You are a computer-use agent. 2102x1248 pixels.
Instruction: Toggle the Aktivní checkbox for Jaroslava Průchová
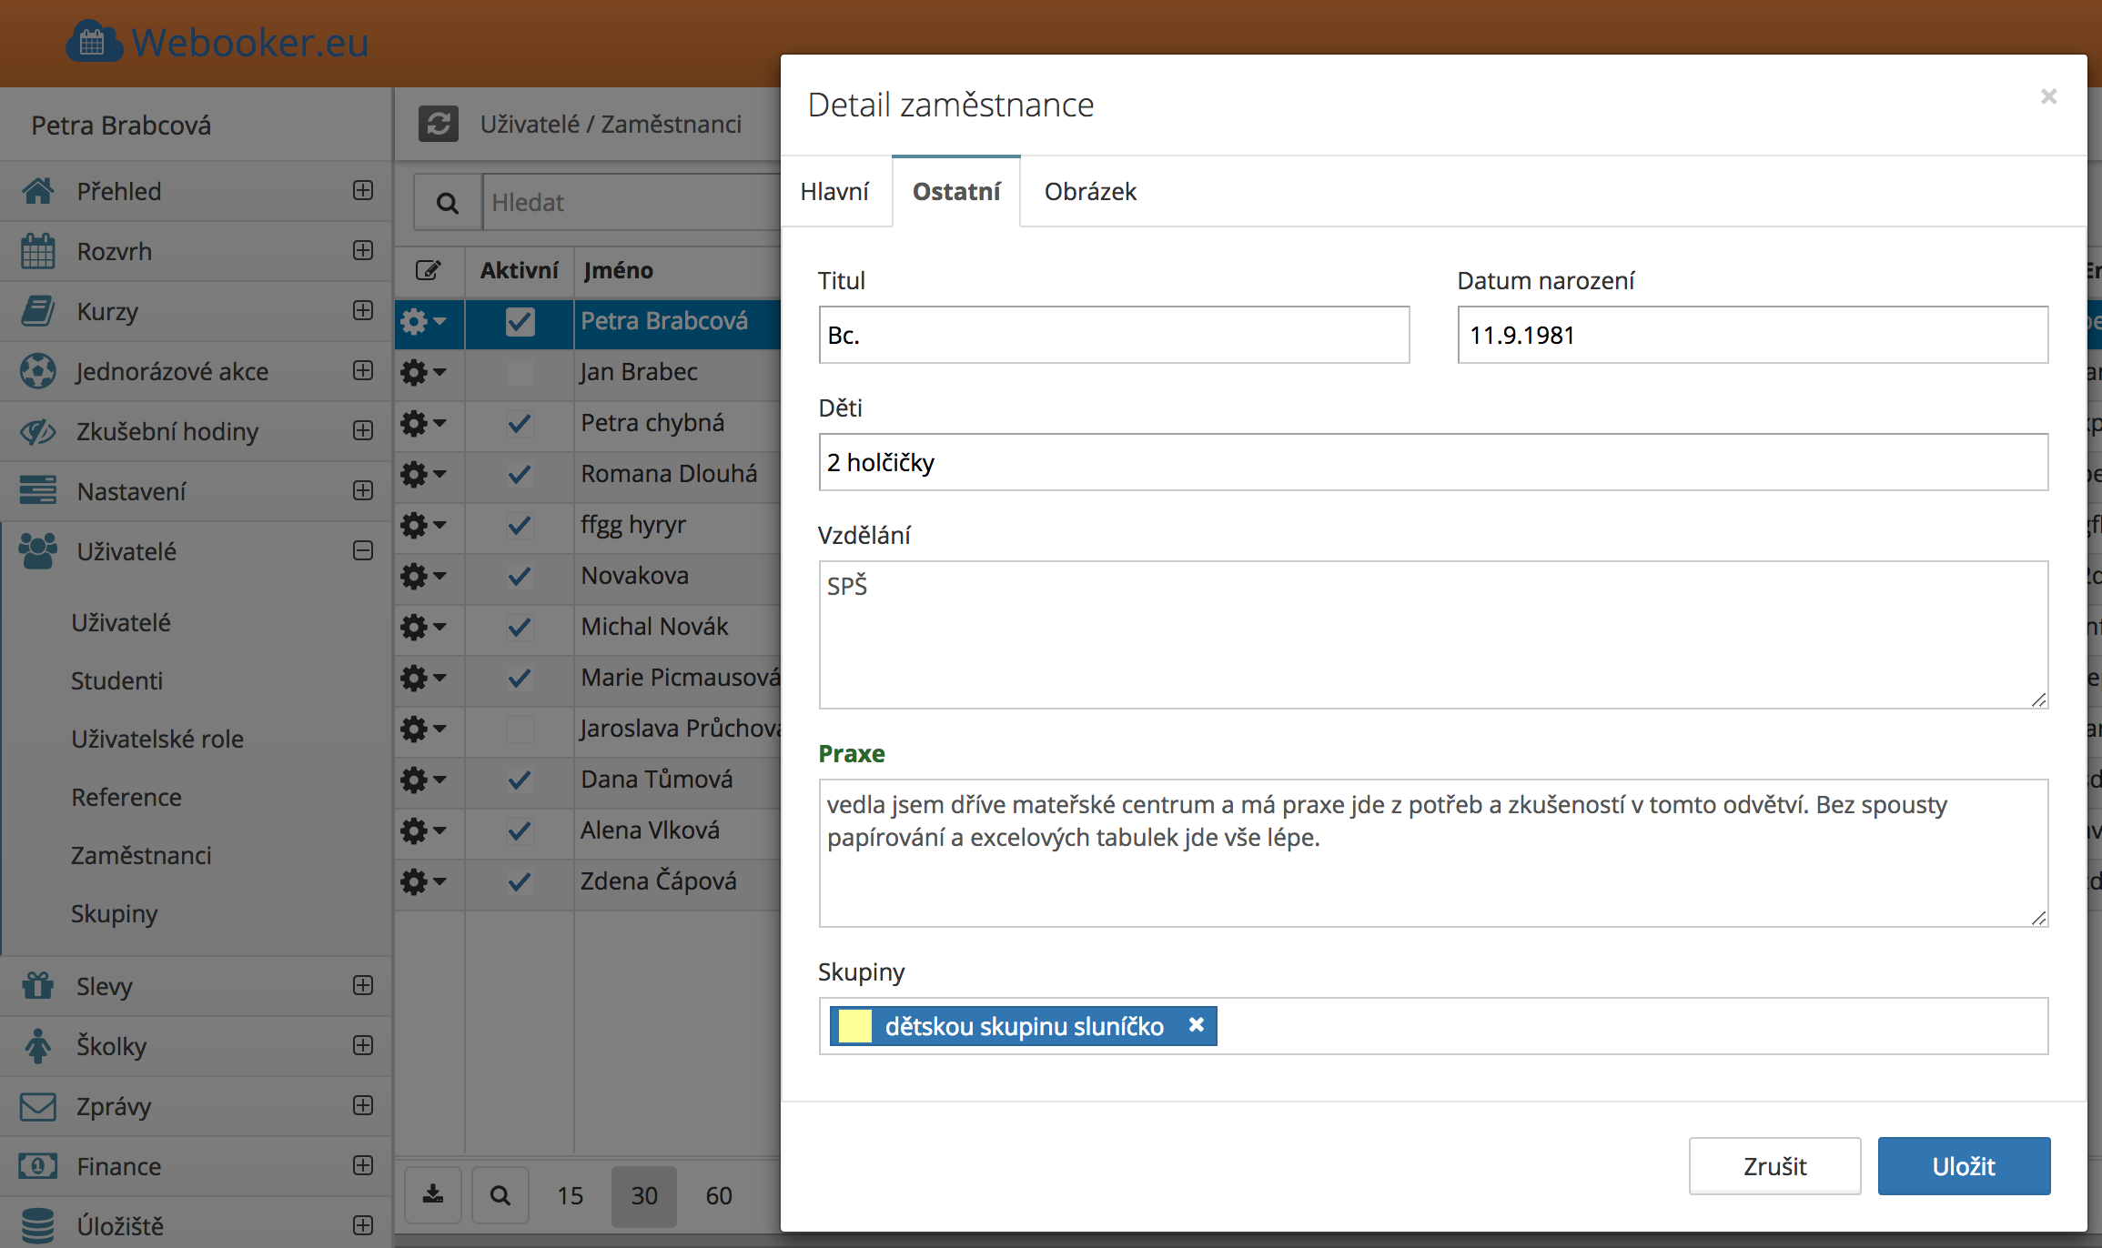click(x=520, y=729)
